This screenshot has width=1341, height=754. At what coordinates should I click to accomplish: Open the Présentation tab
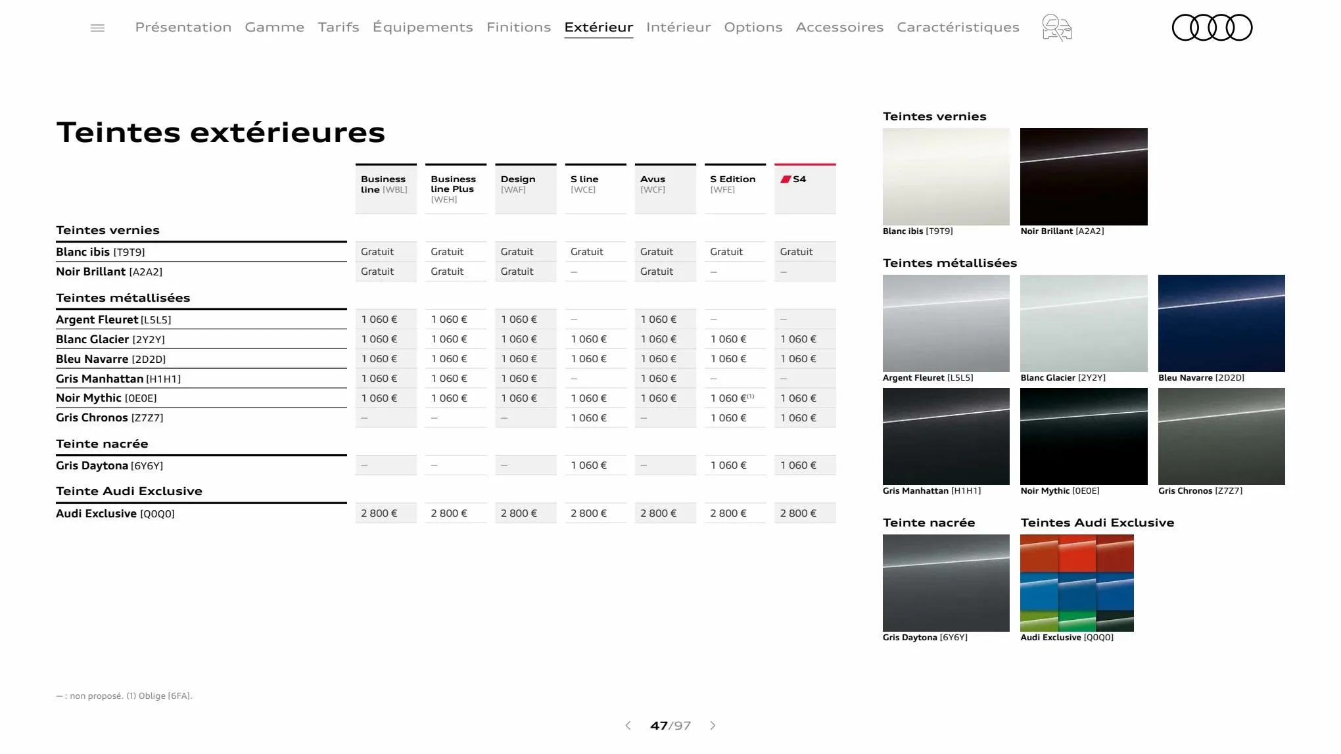click(x=183, y=27)
